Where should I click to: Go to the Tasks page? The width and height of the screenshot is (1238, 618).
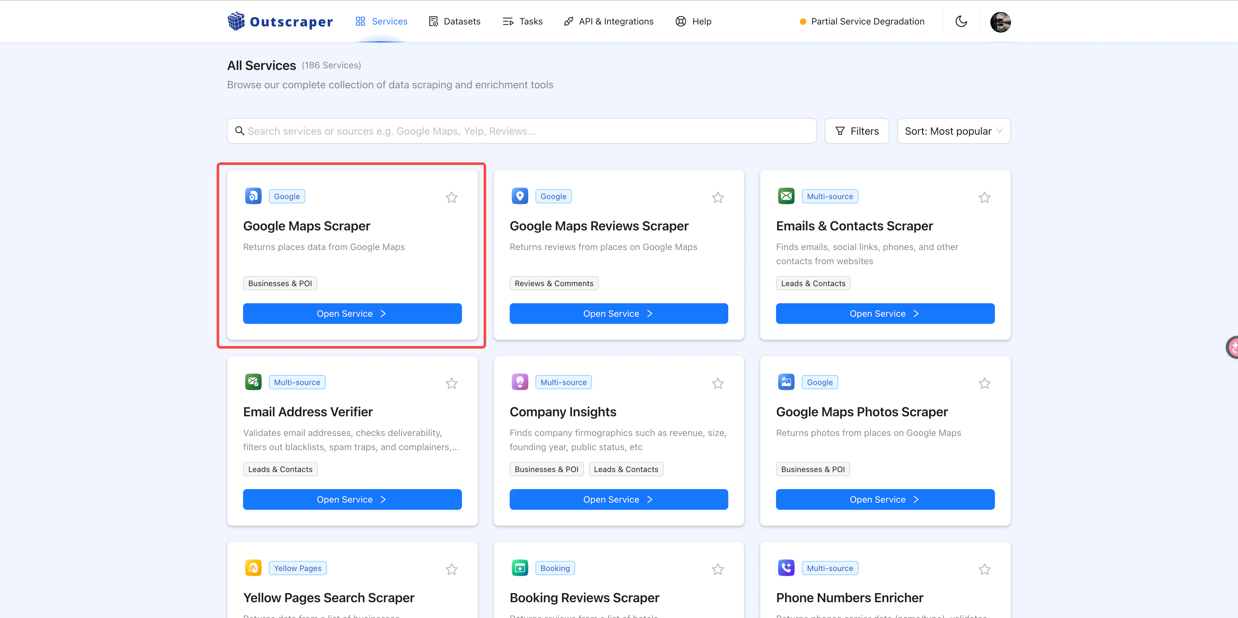(522, 22)
